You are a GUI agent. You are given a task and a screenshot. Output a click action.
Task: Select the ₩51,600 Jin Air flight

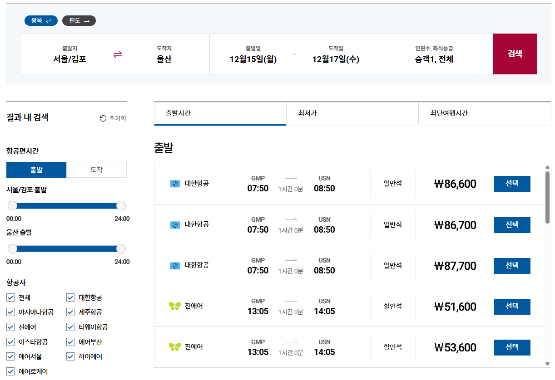(512, 307)
